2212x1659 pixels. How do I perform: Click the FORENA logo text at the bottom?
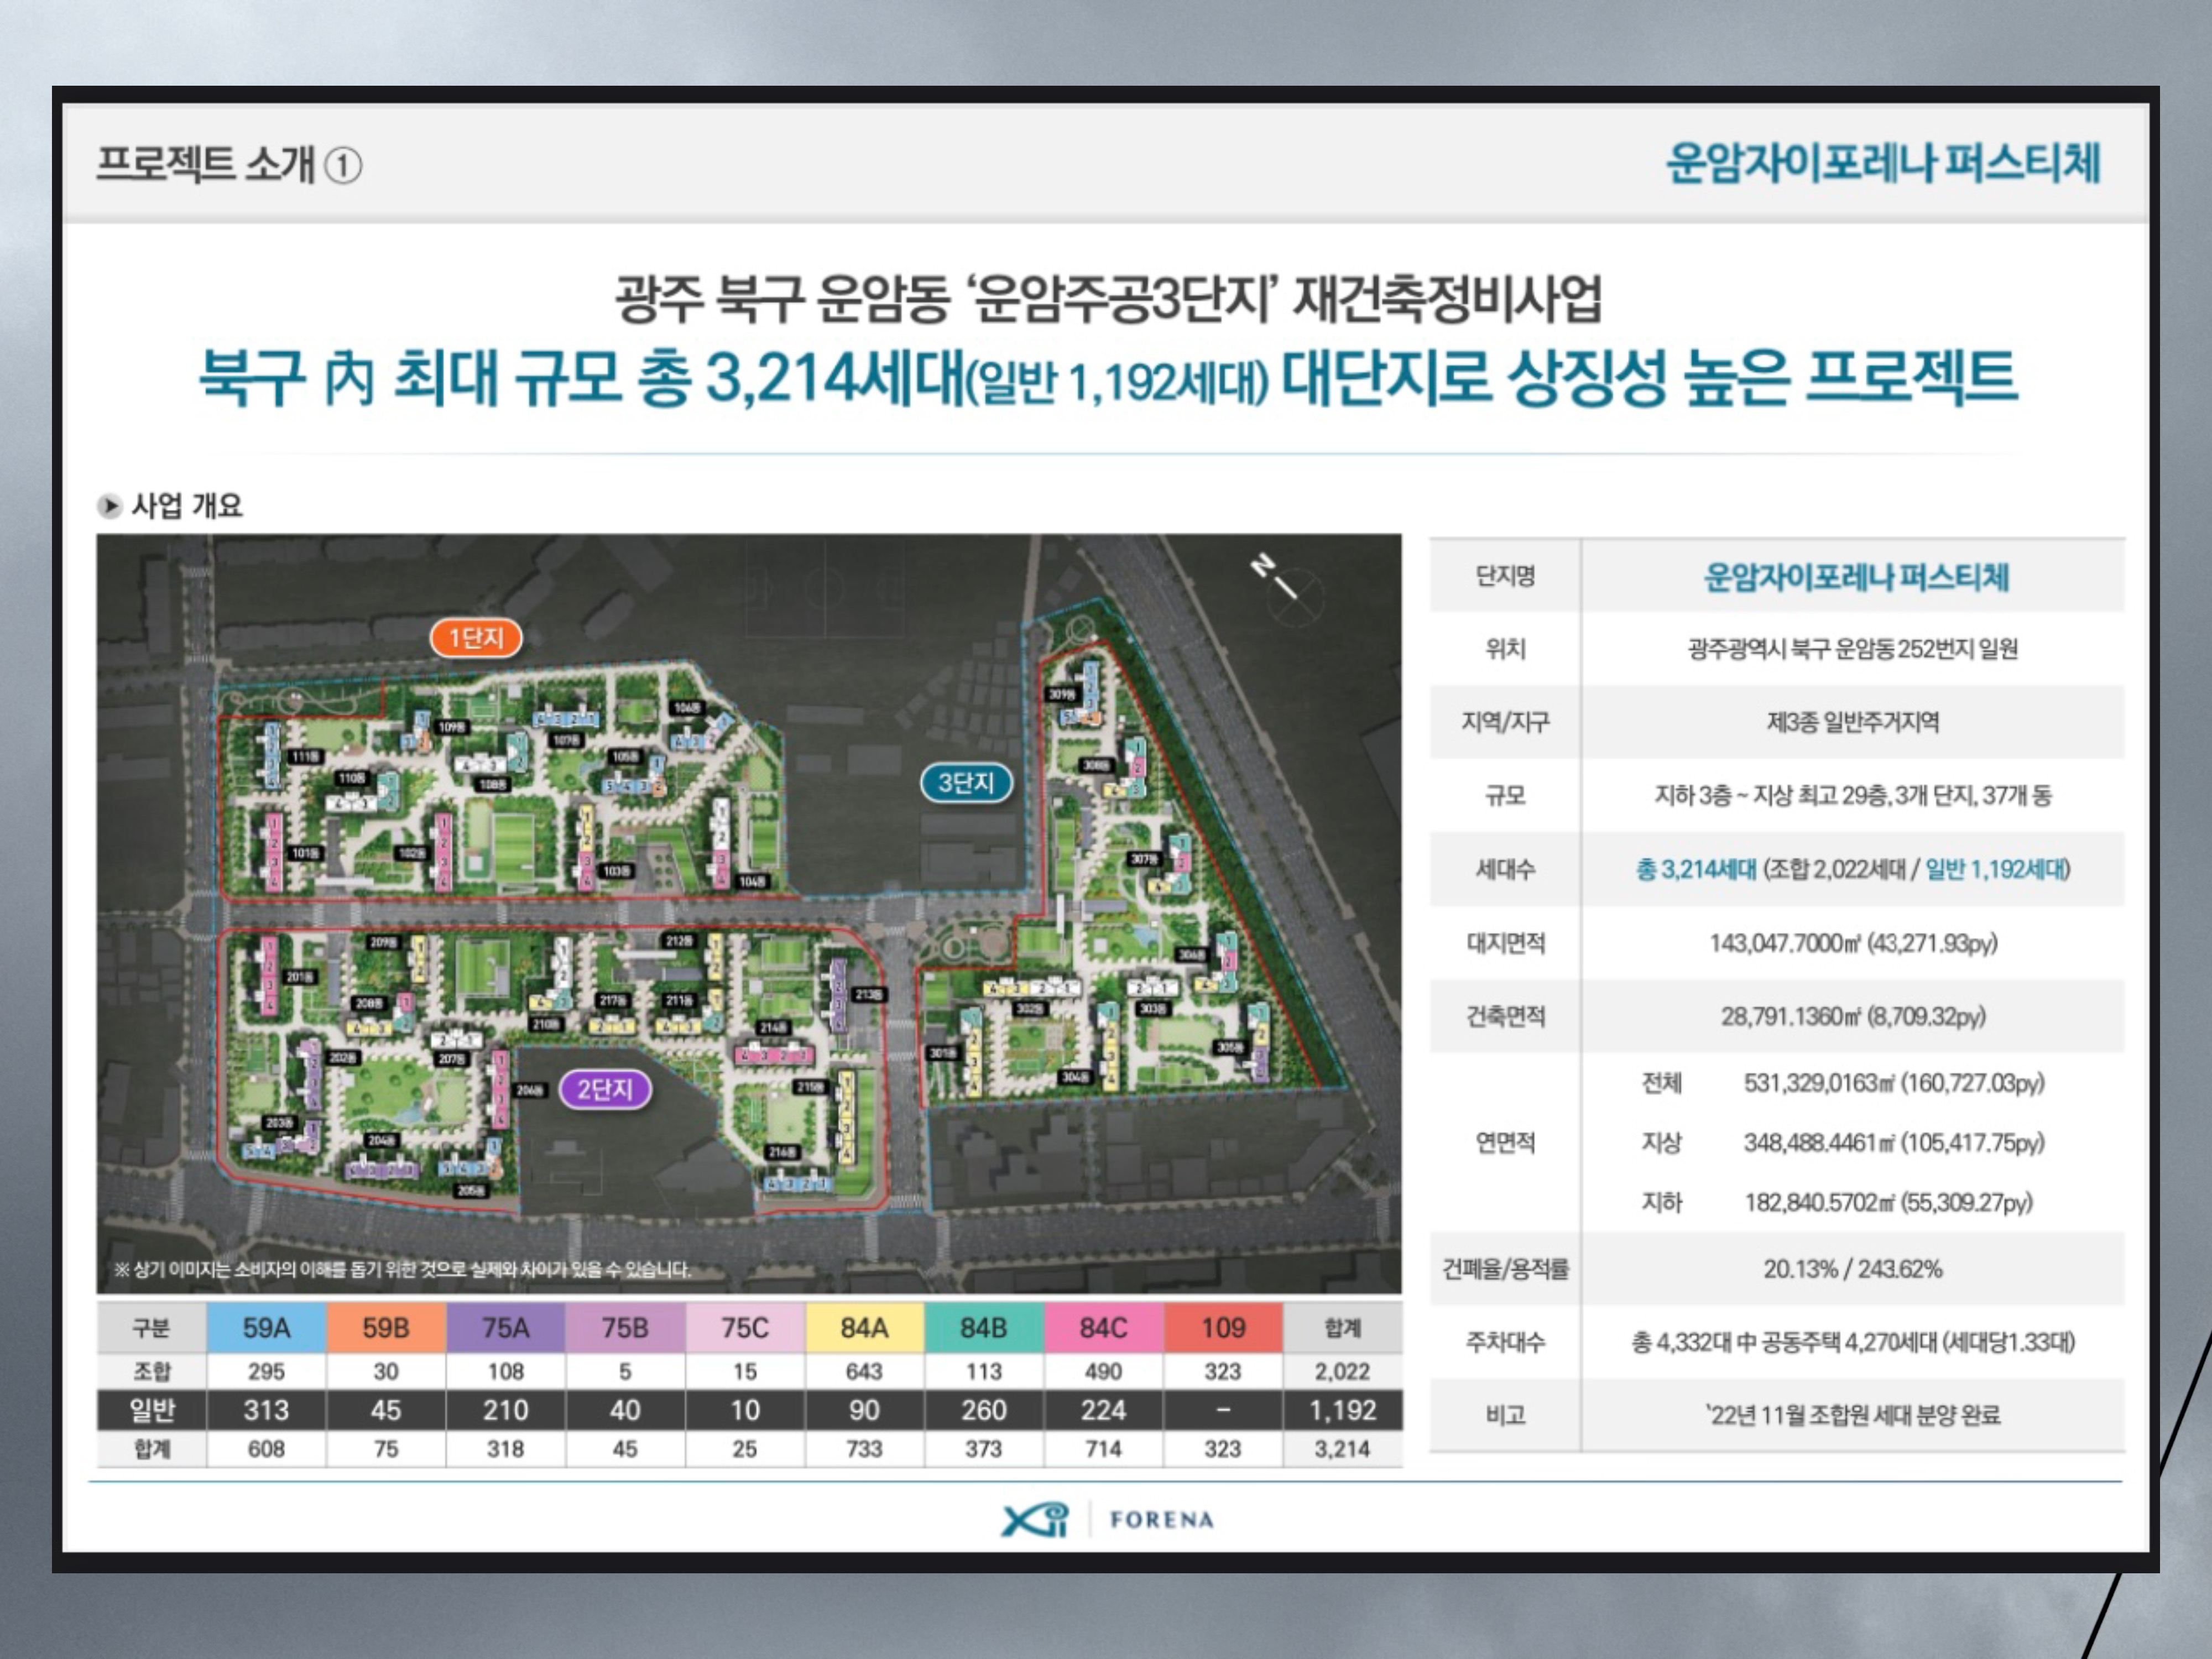(1162, 1520)
